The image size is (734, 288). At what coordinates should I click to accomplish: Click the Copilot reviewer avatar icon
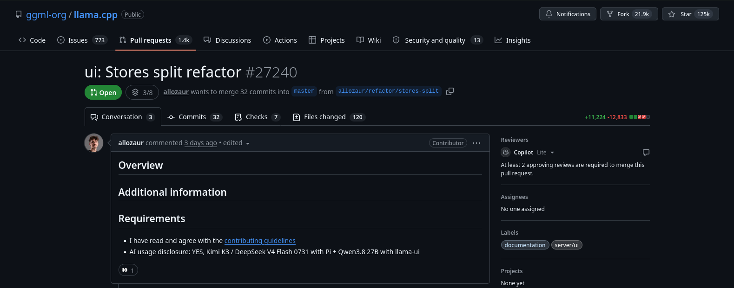506,152
